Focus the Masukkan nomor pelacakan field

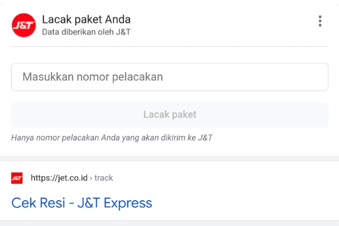[169, 77]
